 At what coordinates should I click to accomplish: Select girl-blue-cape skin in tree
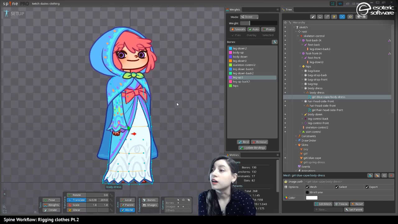pyautogui.click(x=312, y=158)
